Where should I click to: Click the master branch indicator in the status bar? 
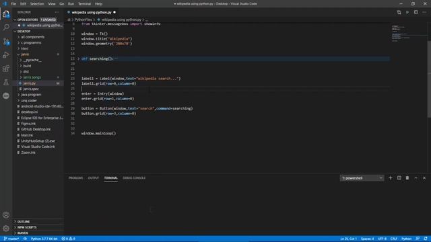click(x=11, y=239)
